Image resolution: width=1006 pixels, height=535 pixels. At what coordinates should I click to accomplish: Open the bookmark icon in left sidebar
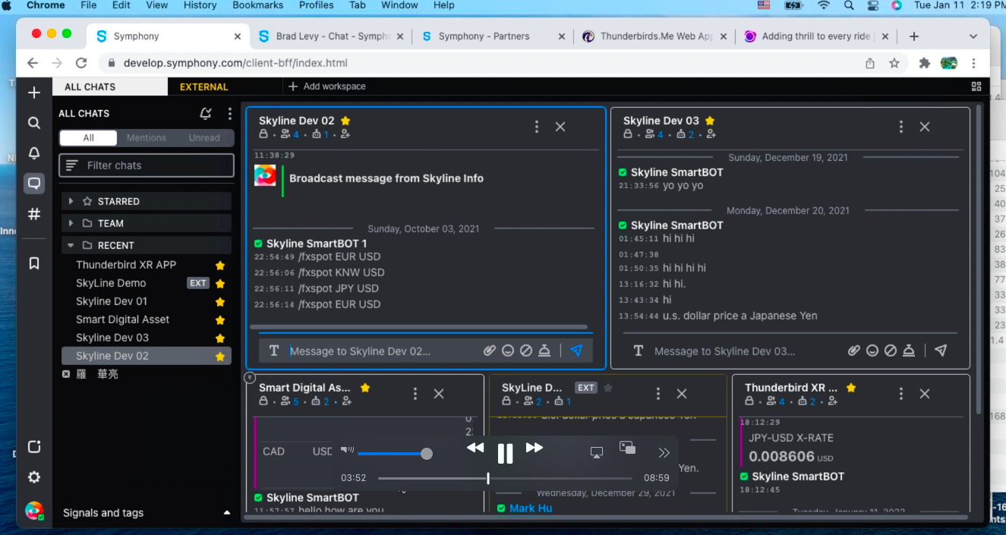(34, 263)
